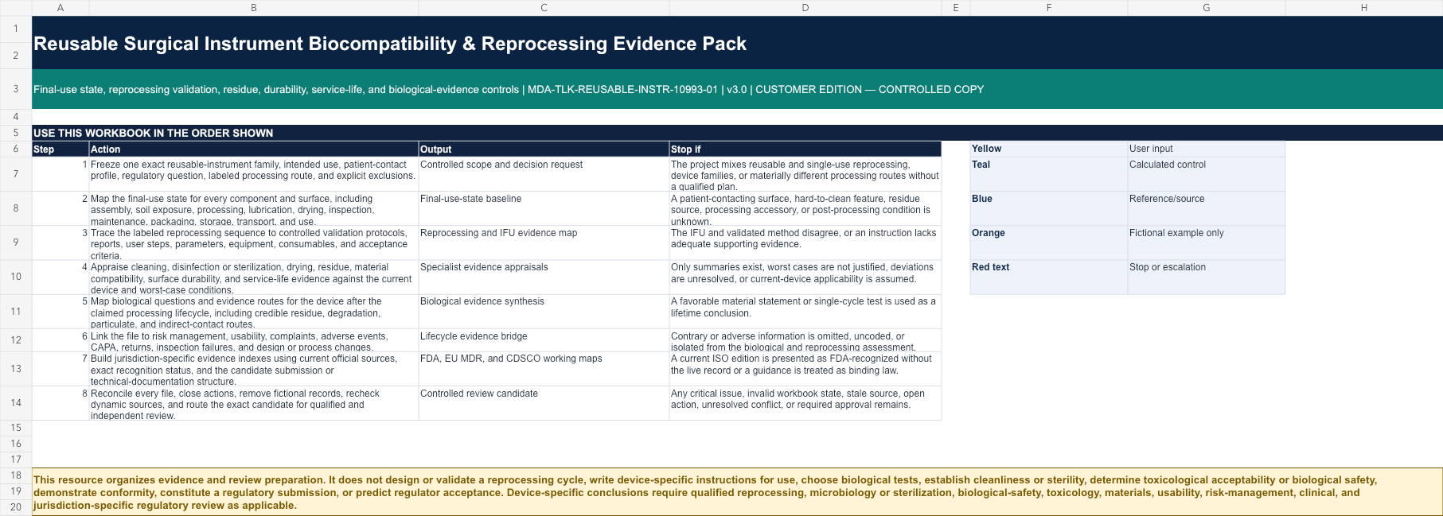
Task: Click 'Controlled review candidate' output cell
Action: click(544, 403)
